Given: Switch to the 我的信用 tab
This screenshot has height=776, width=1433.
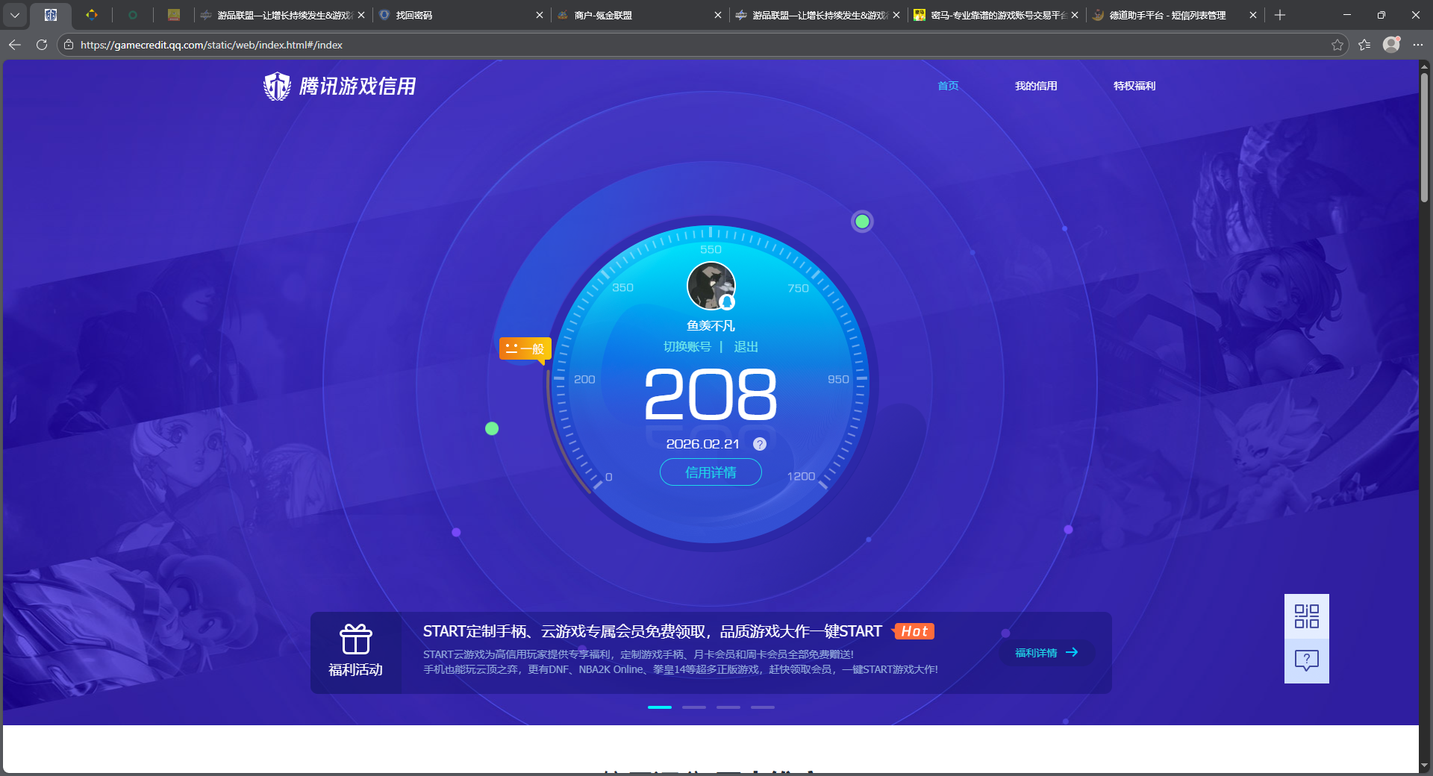Looking at the screenshot, I should click(x=1036, y=86).
